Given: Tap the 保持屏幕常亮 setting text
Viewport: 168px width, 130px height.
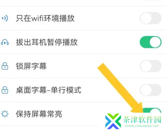Looking at the screenshot, I should pos(39,114).
